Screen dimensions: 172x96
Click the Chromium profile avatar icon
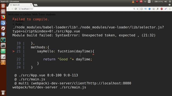(x=170, y=5)
